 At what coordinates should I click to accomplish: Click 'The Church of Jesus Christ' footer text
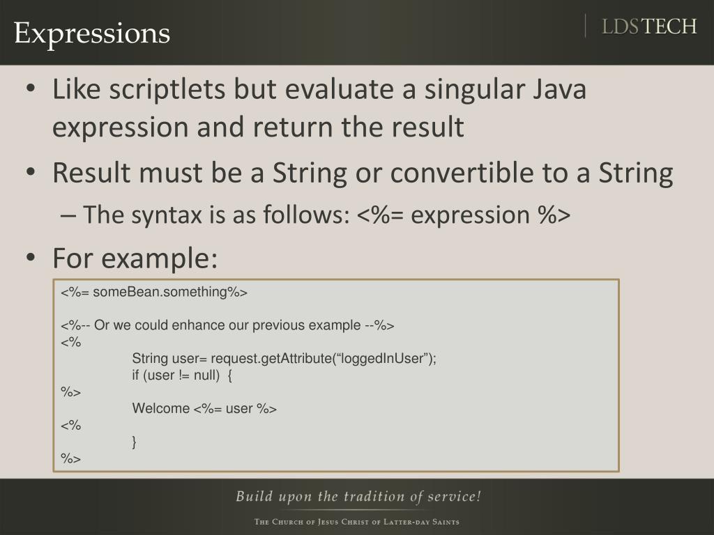pyautogui.click(x=356, y=522)
